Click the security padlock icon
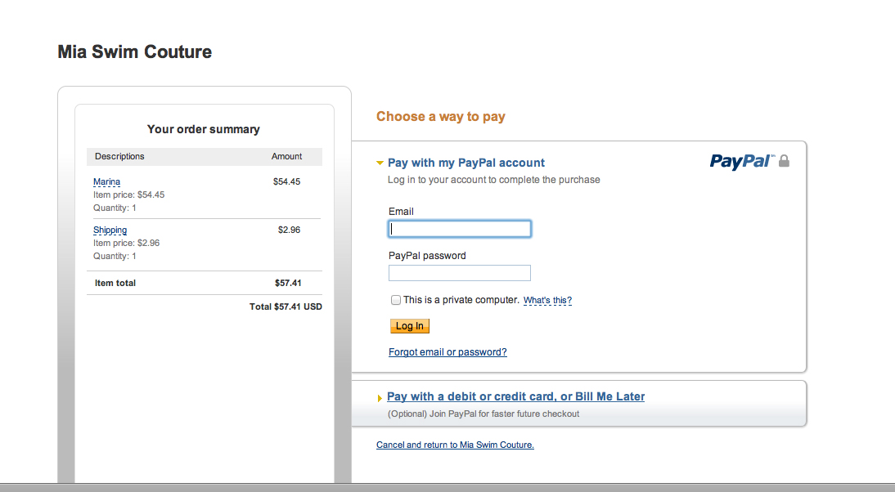 coord(784,161)
